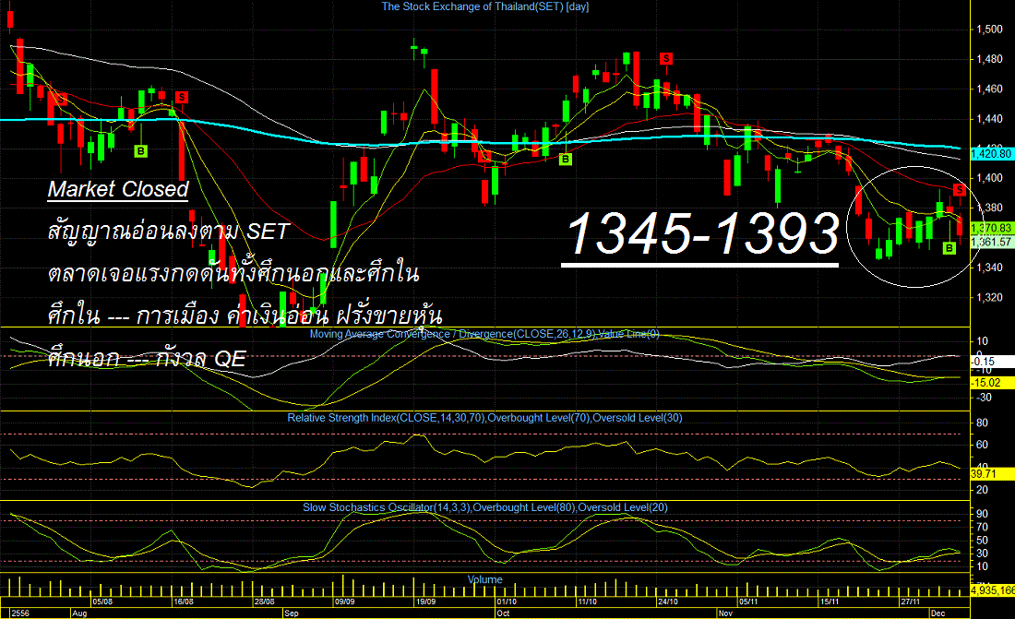The image size is (1015, 619).
Task: Click the red S sell marker above late-October candles
Action: (x=666, y=59)
